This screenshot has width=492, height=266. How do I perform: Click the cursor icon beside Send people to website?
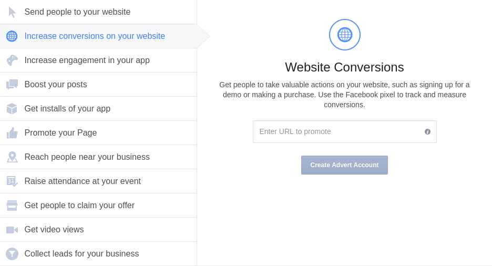point(12,12)
